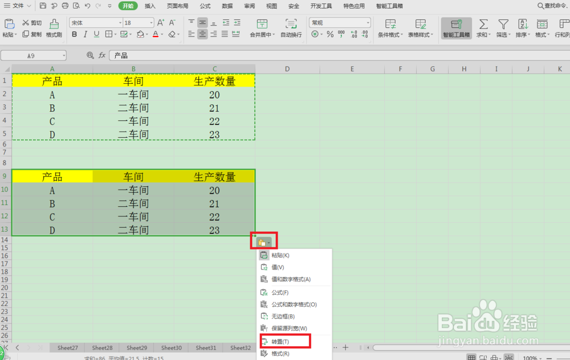Image resolution: width=570 pixels, height=360 pixels.
Task: Click the Print Preview icon
Action: point(76,6)
